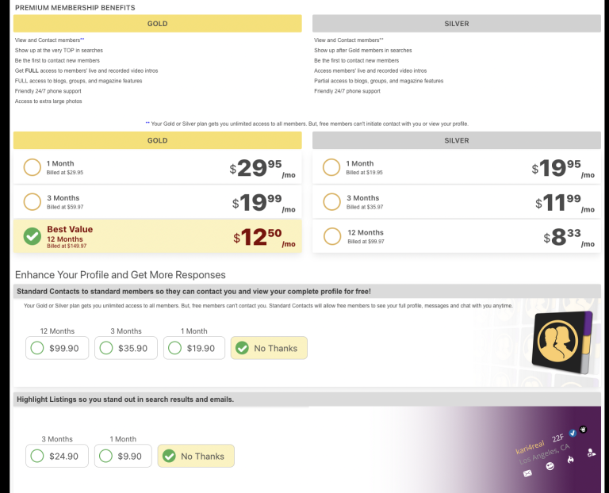Click kari4real profile username
Viewport: 609px width, 493px height.
(x=528, y=448)
